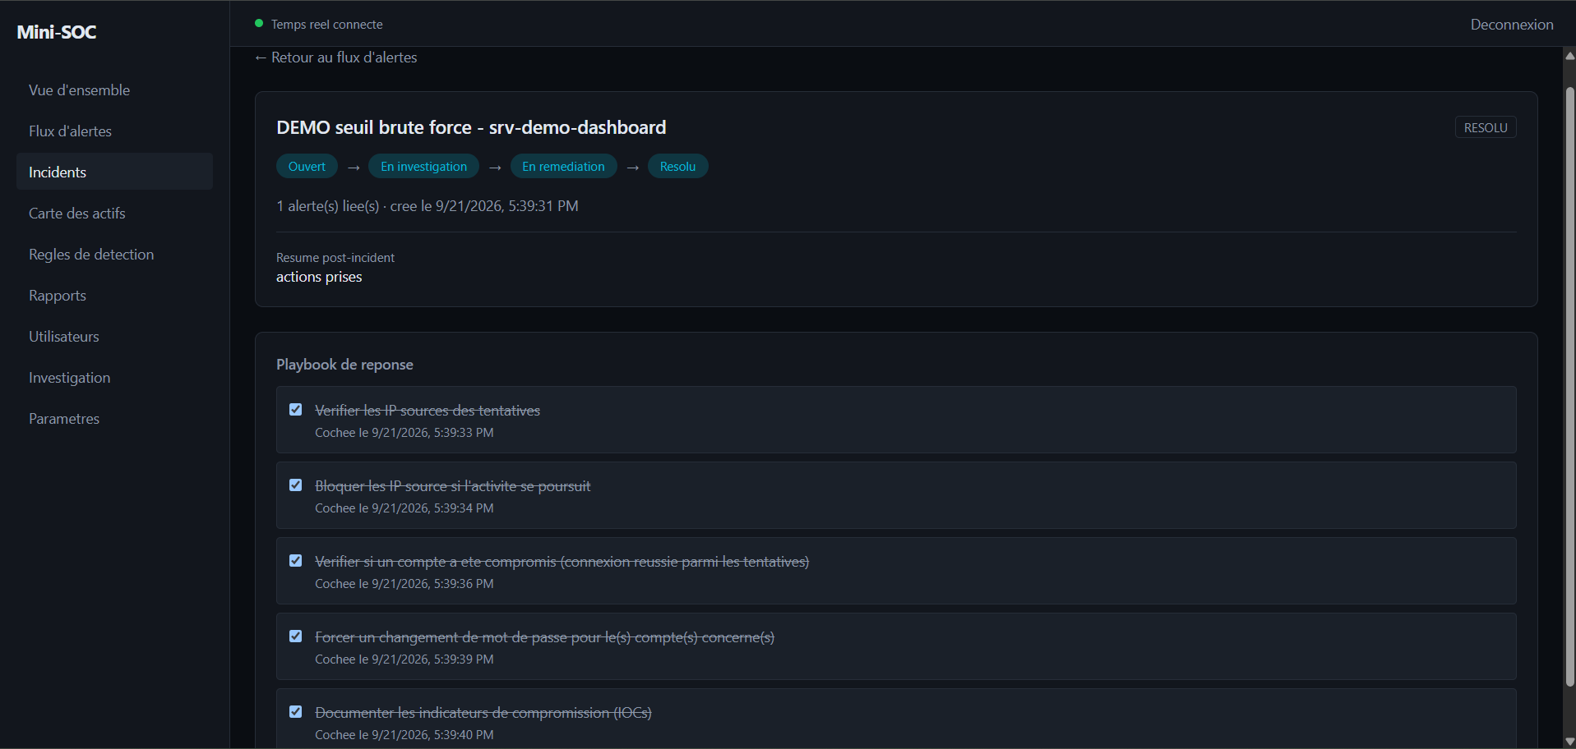Click "Cochee le 9/21/2026, 5:39:36 PM" timestamp
The height and width of the screenshot is (749, 1576).
404,584
